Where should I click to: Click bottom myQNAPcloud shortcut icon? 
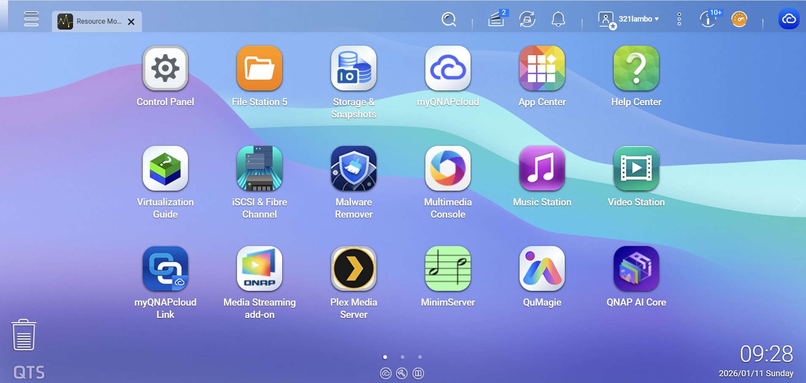386,373
